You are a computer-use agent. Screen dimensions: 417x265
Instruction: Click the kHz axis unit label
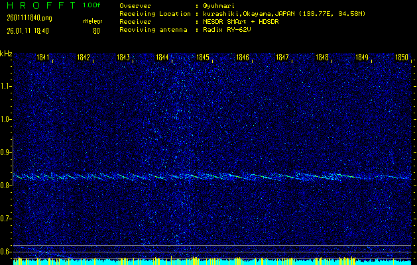6,53
